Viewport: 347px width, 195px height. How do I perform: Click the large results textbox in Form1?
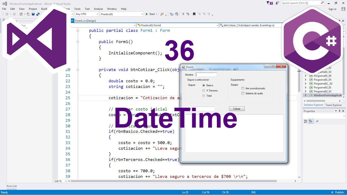234,133
